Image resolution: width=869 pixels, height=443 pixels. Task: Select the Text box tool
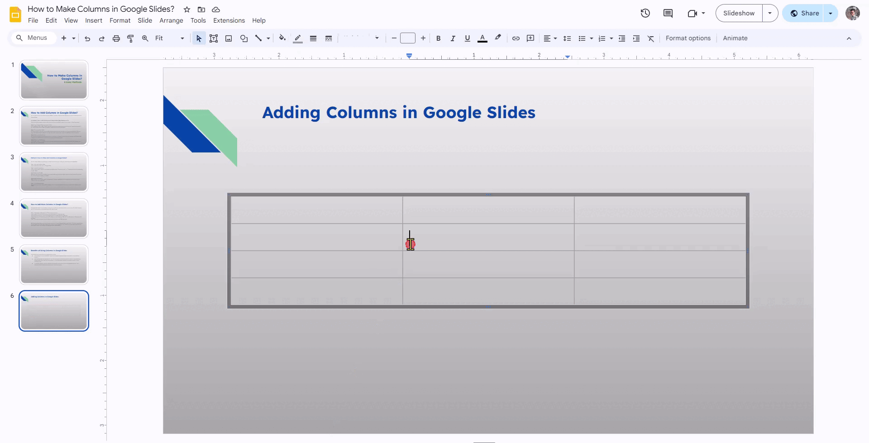coord(214,38)
